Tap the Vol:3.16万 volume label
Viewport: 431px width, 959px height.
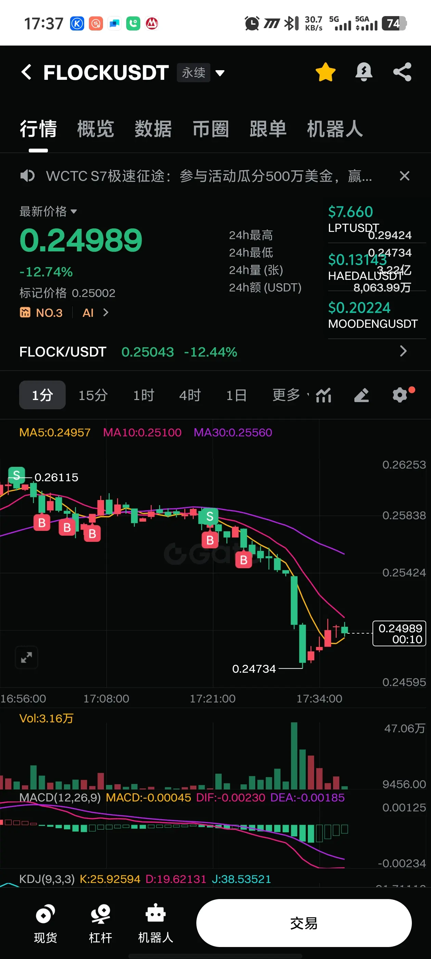pyautogui.click(x=47, y=718)
